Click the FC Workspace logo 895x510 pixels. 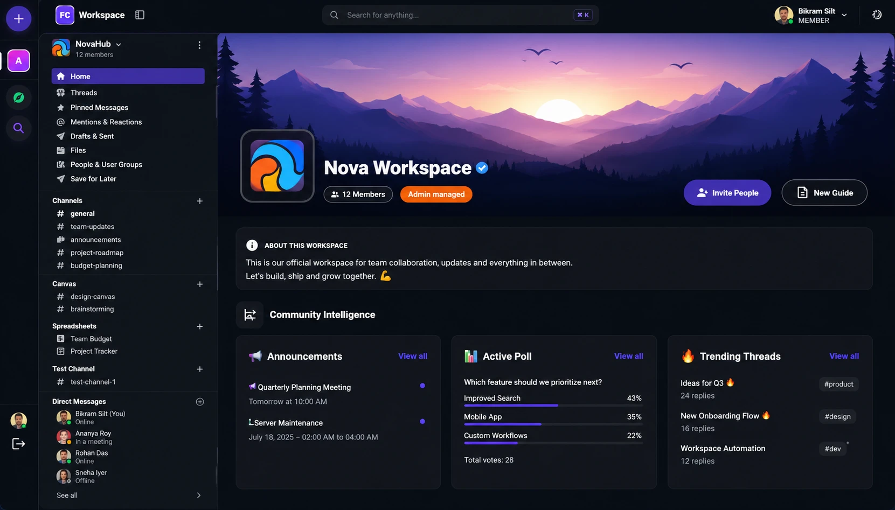tap(65, 15)
